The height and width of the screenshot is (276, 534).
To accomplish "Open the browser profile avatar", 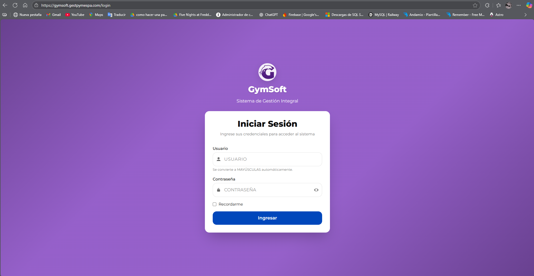I will [x=509, y=5].
